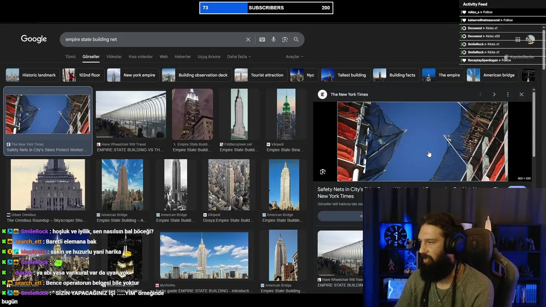
Task: Open the Google apps grid
Action: click(518, 40)
